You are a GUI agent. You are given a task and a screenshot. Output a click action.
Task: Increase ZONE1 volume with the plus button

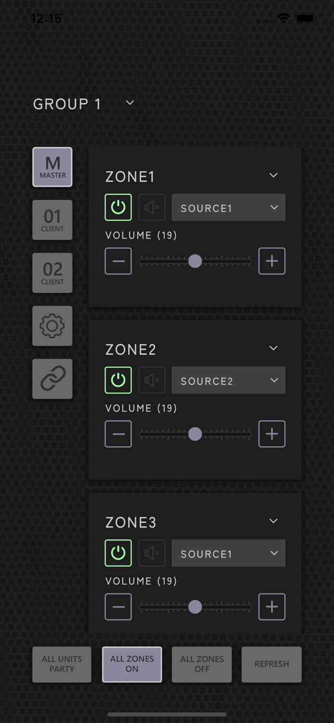tap(272, 261)
